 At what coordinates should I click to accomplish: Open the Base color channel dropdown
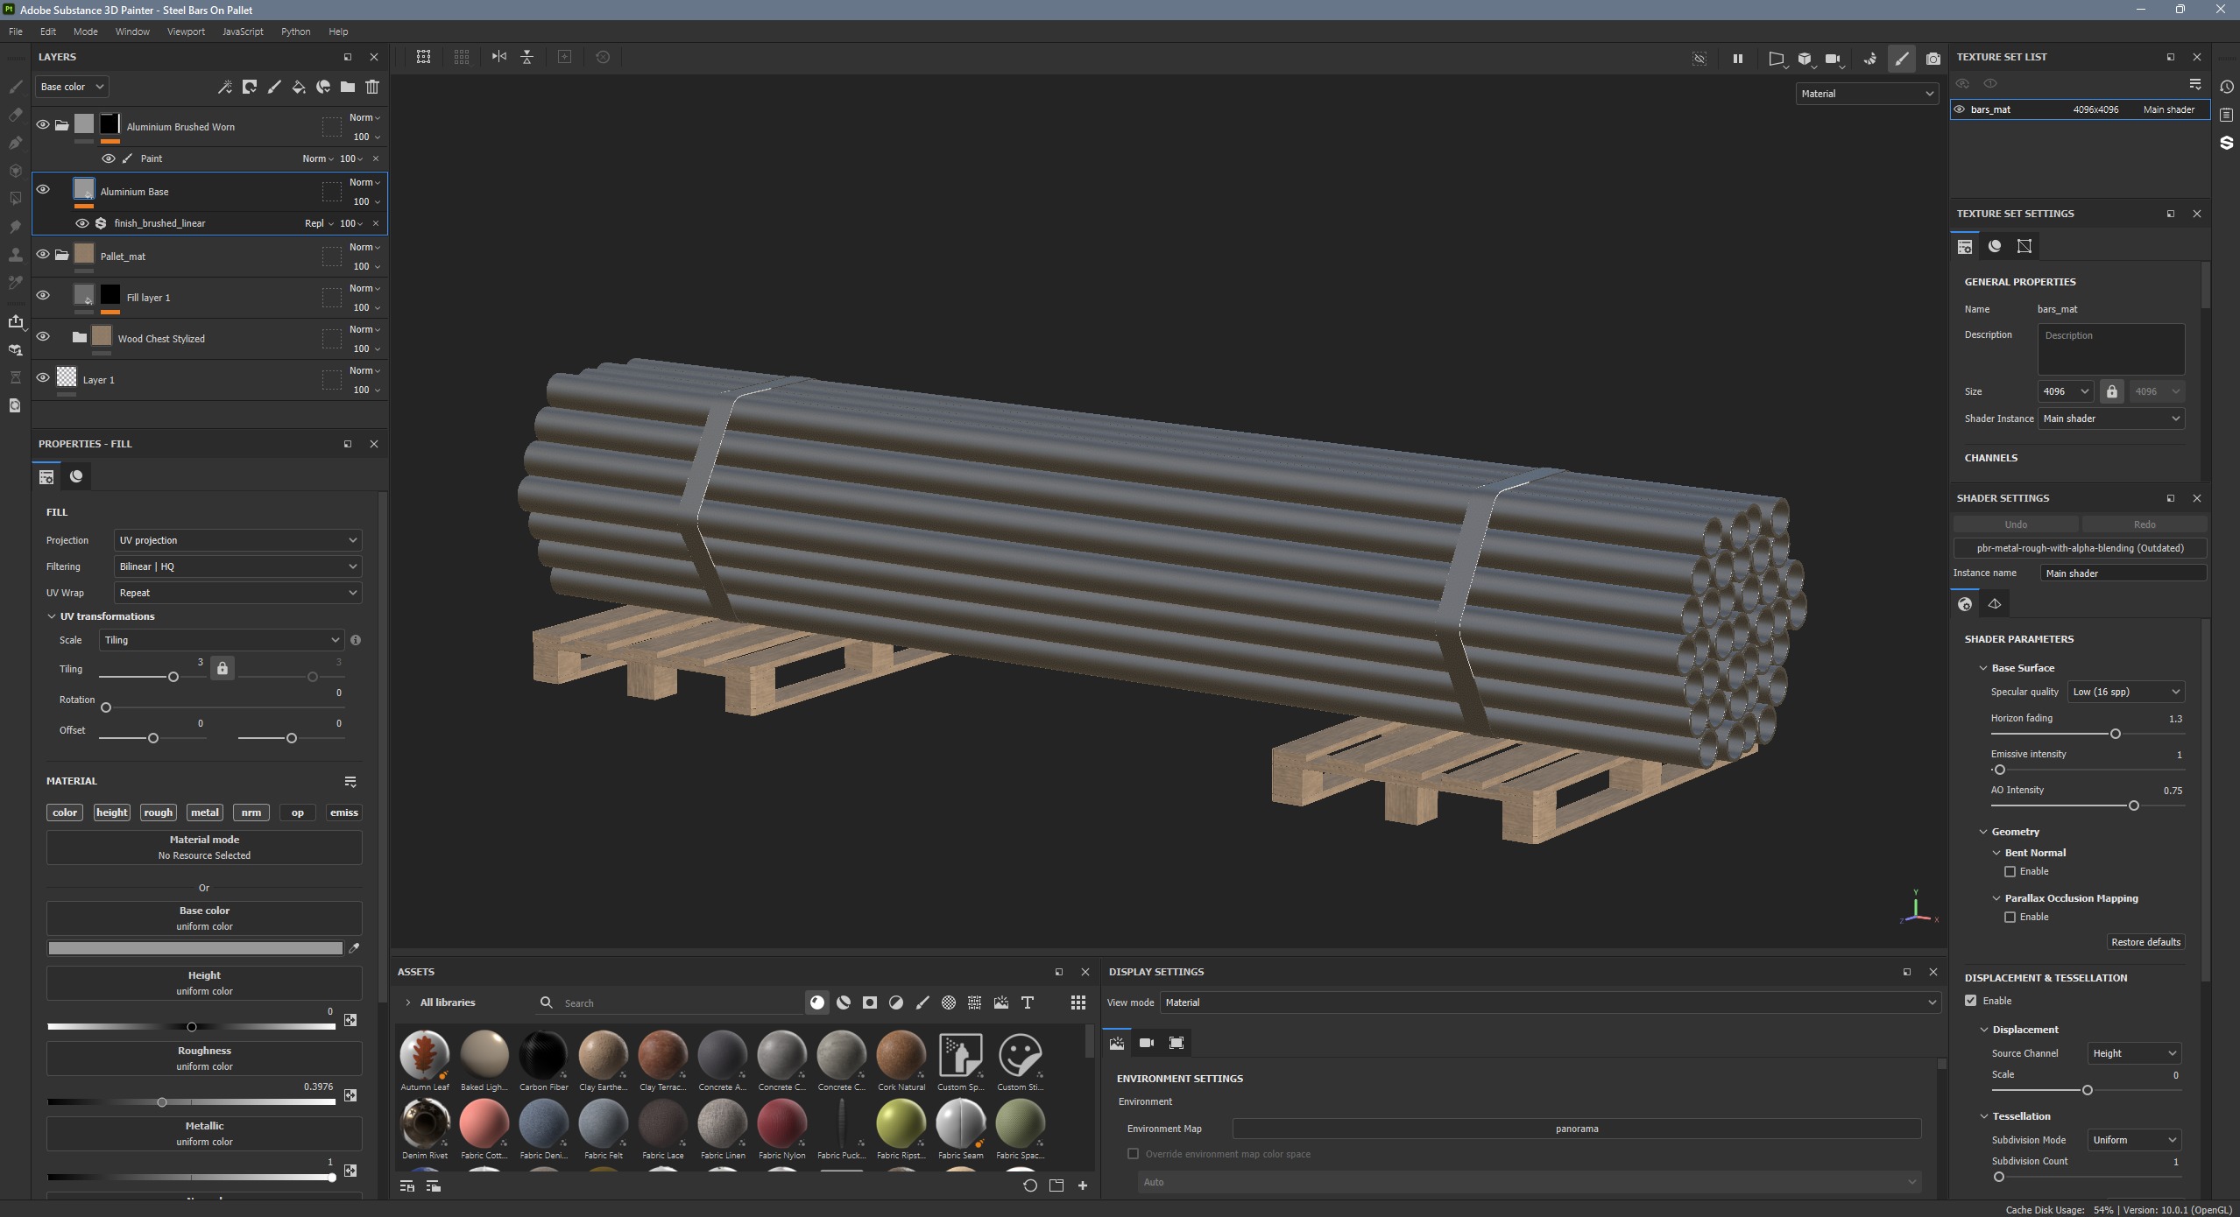70,87
